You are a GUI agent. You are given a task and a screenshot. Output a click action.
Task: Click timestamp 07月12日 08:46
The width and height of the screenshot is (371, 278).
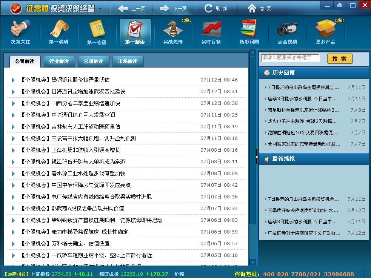click(x=219, y=80)
